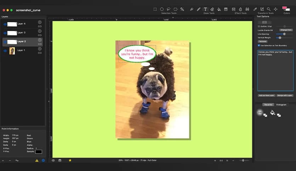Toggle visibility of Layer 1
The image size is (296, 171).
pyautogui.click(x=5, y=51)
